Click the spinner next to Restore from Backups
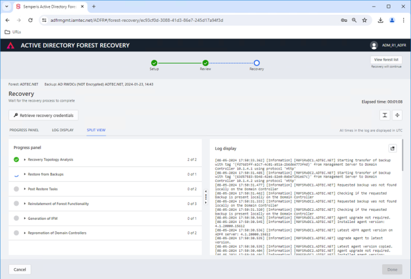 point(16,174)
